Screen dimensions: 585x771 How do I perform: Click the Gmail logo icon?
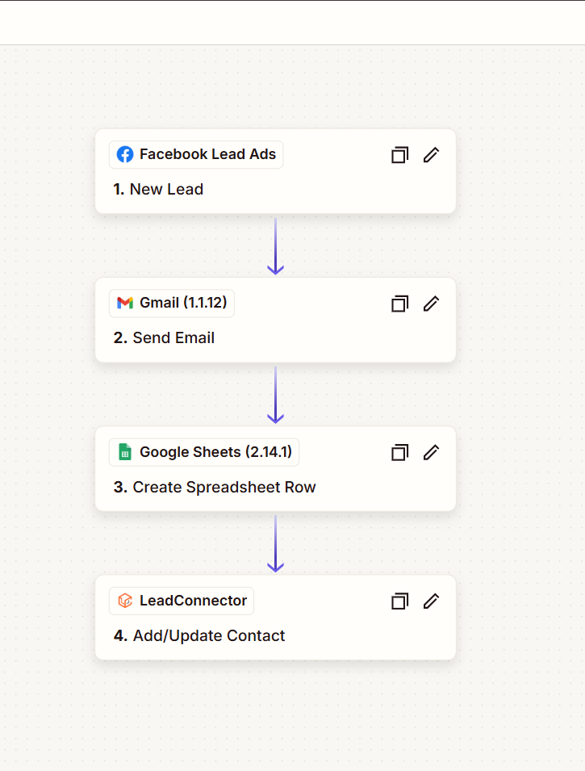(125, 303)
